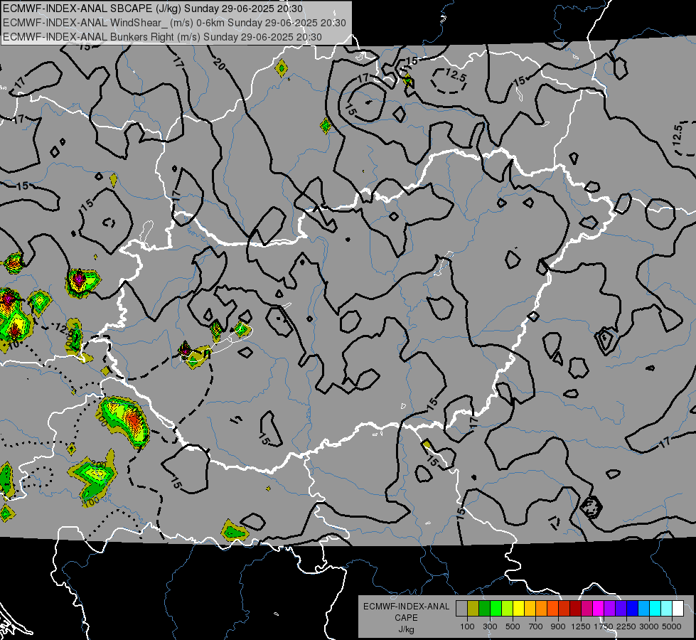This screenshot has width=696, height=640.
Task: Choose the bright magenta legend swatch
Action: coord(599,609)
